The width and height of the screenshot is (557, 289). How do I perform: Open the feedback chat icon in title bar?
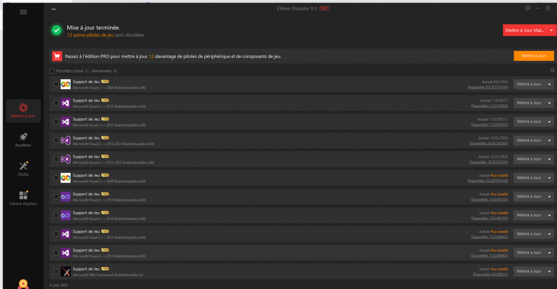[x=527, y=8]
